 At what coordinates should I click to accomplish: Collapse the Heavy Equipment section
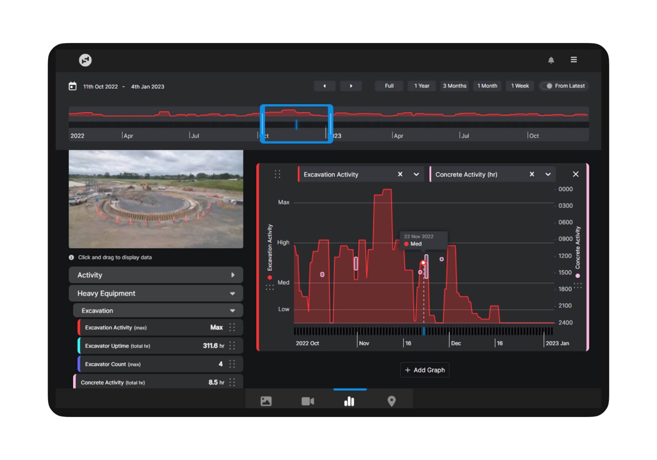pyautogui.click(x=233, y=293)
